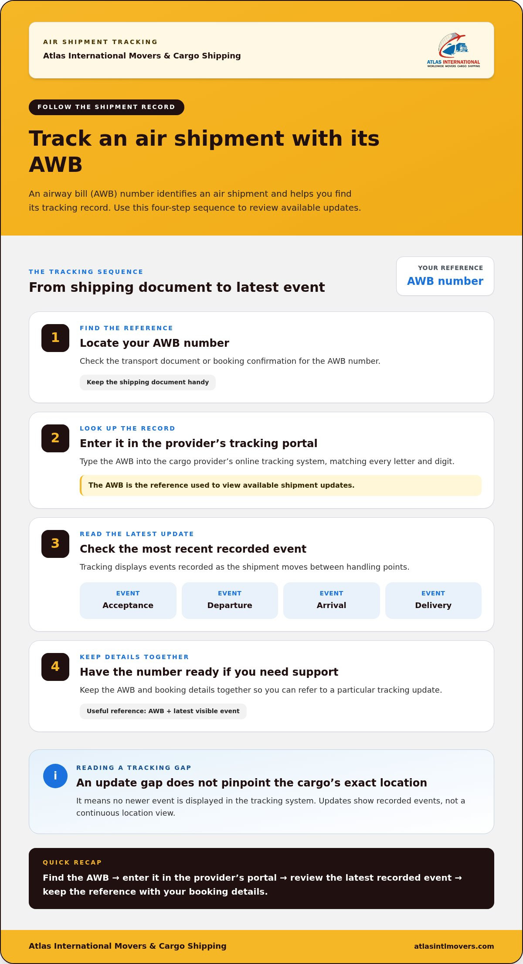Click the AWB number reference card
The height and width of the screenshot is (964, 523).
click(x=445, y=276)
